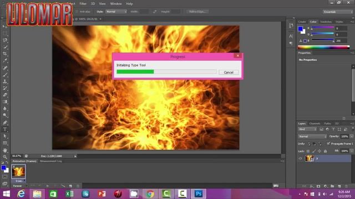Select the Gradient tool
This screenshot has width=355, height=199.
point(5,102)
